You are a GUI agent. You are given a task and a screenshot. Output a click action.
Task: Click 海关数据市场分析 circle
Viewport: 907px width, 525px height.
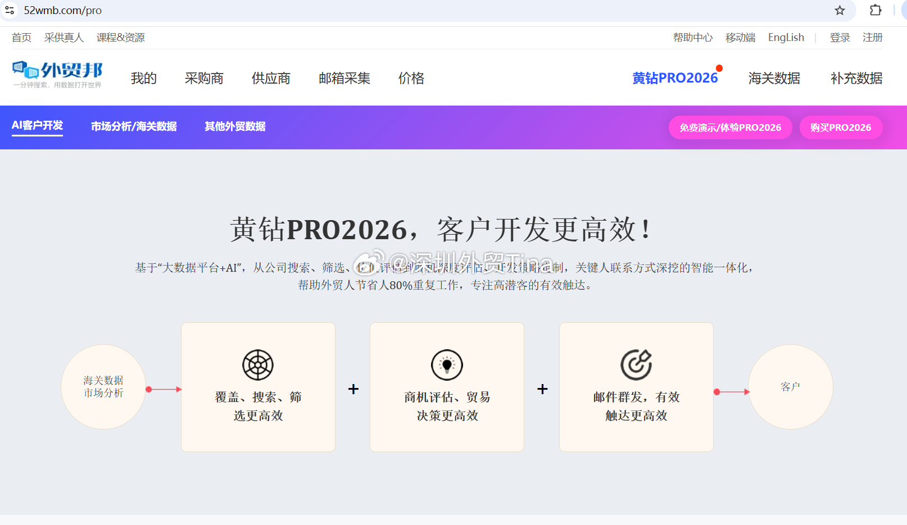103,387
